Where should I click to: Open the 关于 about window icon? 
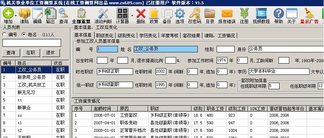(292, 13)
